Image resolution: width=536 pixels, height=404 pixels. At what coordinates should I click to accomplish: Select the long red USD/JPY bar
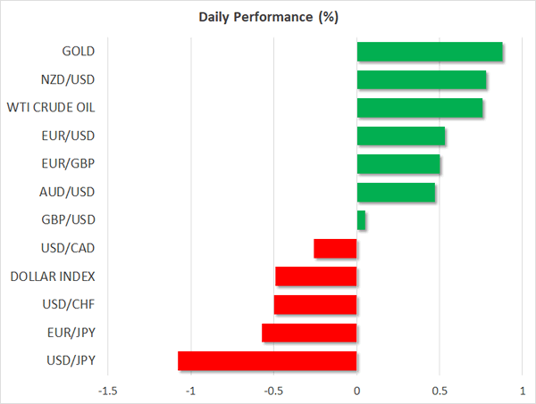pyautogui.click(x=267, y=360)
